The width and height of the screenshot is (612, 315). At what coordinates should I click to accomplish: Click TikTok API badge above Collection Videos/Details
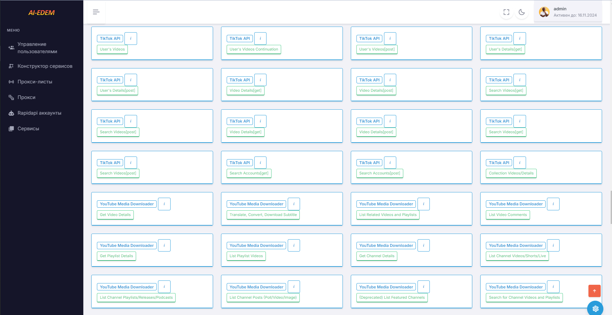coord(499,163)
